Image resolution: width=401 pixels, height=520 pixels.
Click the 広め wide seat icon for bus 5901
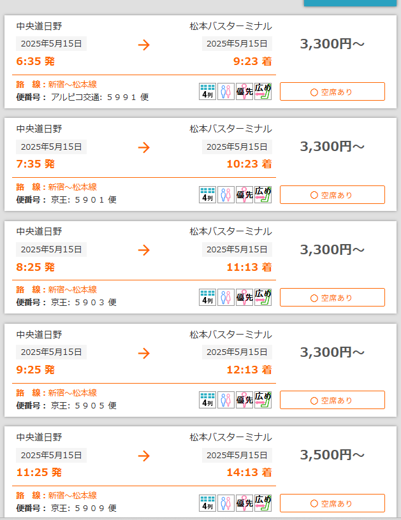point(263,194)
